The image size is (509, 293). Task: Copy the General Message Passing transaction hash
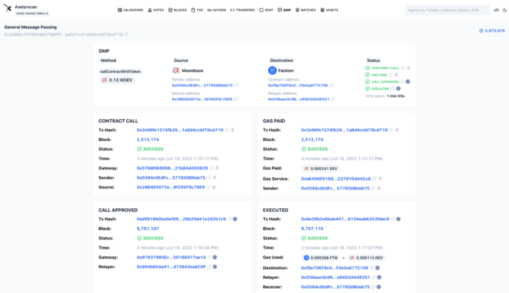tap(126, 35)
